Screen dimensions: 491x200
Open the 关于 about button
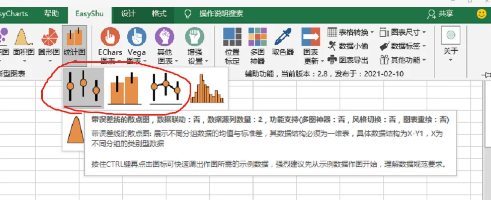point(451,44)
